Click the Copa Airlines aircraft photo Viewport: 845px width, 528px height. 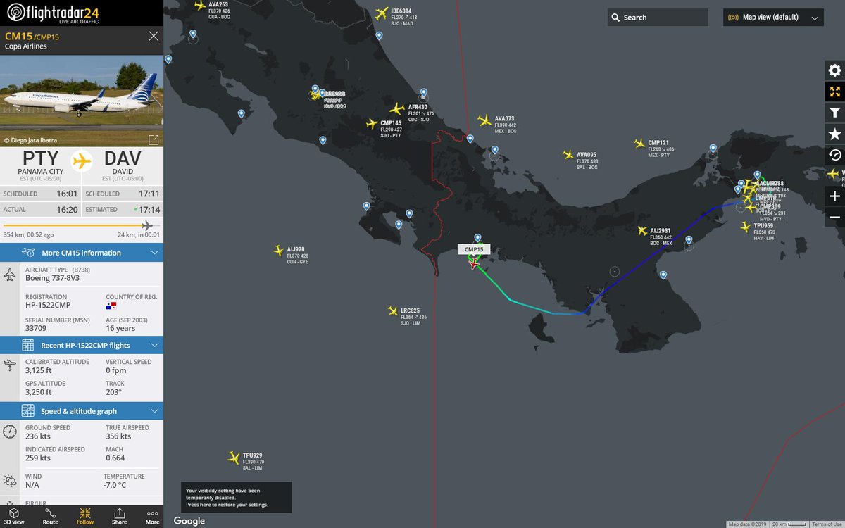coord(82,101)
